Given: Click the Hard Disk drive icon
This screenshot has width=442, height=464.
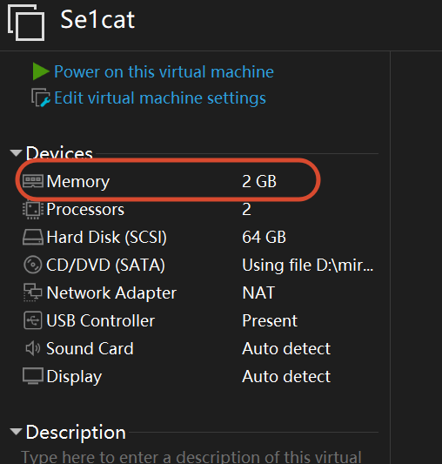Looking at the screenshot, I should (33, 237).
